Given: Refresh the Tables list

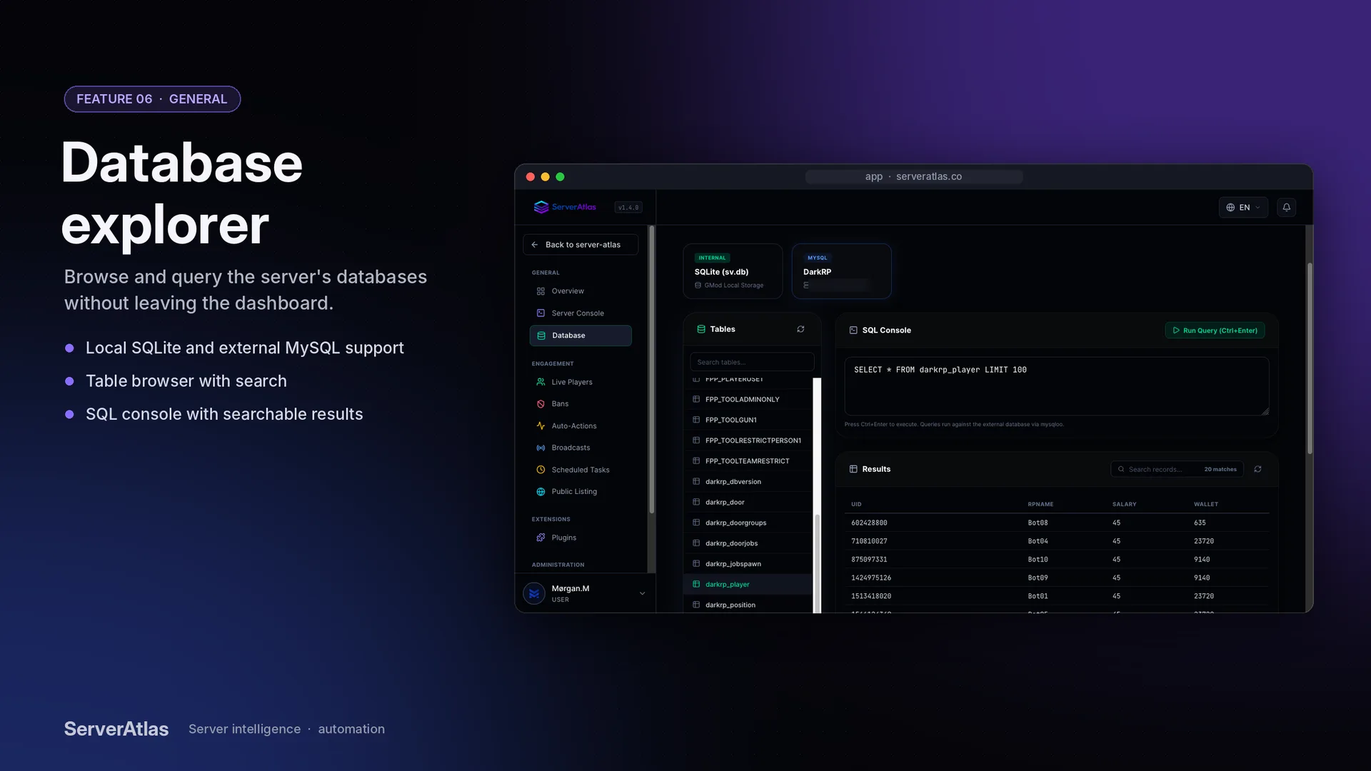Looking at the screenshot, I should [x=800, y=329].
